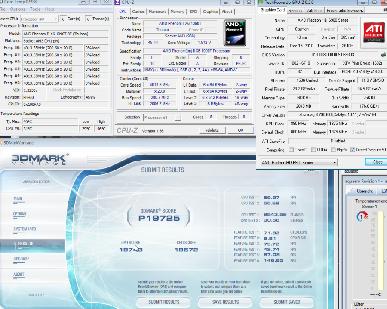The image size is (387, 309).
Task: Click the OK button in CPU-Z
Action: pos(240,130)
